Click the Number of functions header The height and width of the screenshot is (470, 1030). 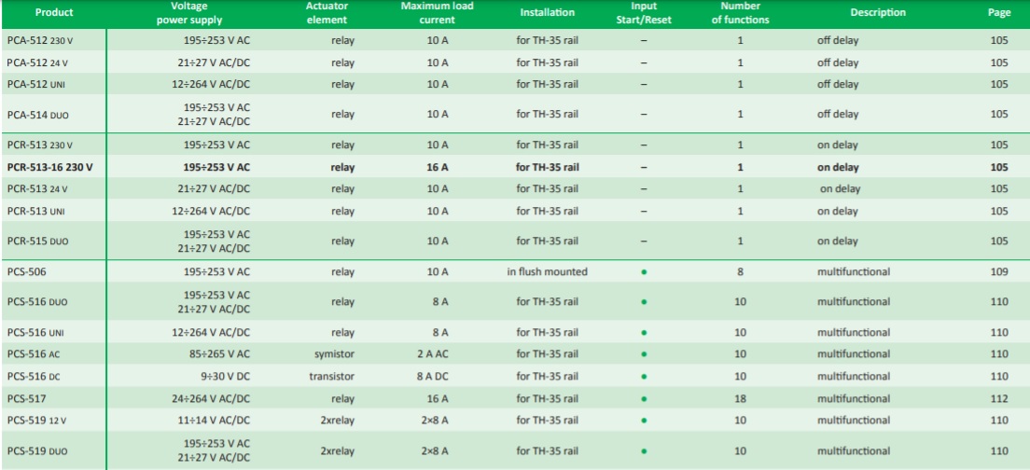pyautogui.click(x=741, y=12)
